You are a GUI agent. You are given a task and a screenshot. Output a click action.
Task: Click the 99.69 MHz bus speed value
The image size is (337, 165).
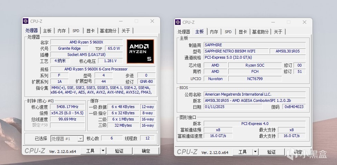(x=67, y=119)
